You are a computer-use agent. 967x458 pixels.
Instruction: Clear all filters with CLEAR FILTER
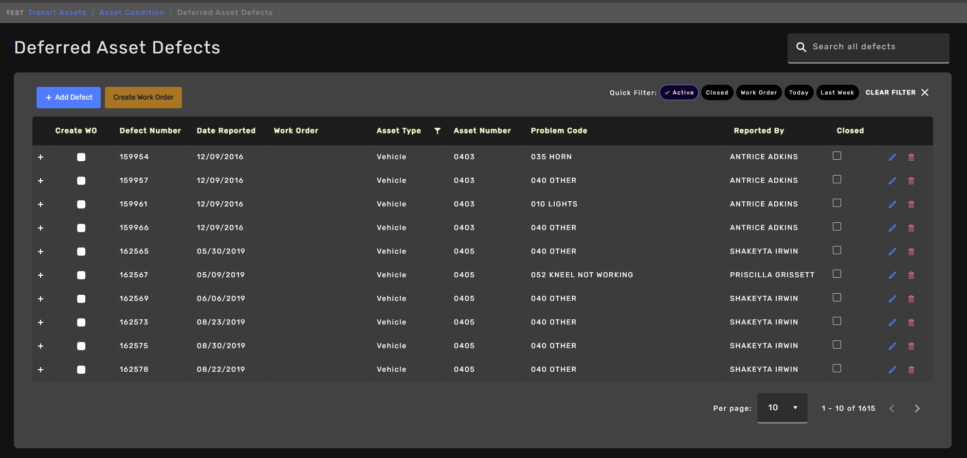(897, 93)
